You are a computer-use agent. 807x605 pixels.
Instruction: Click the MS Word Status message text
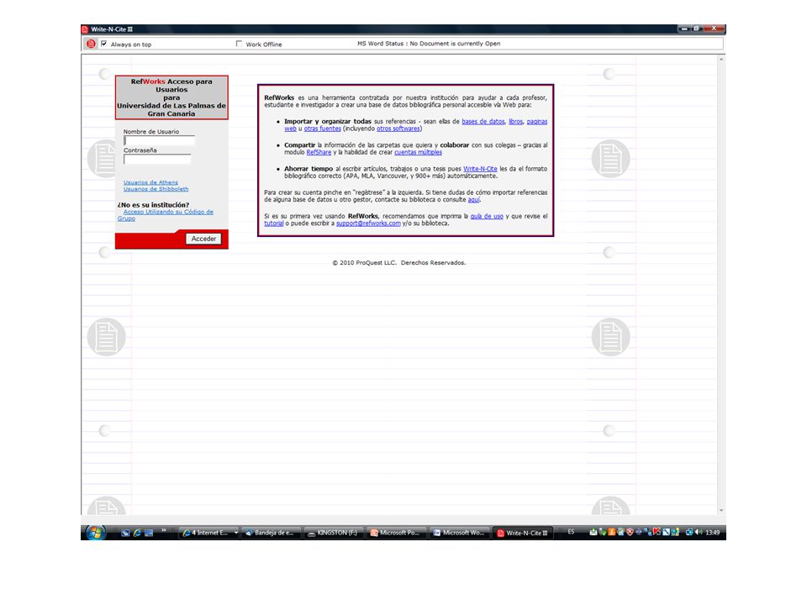click(x=429, y=44)
